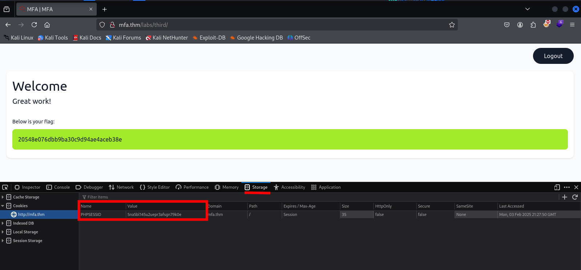The width and height of the screenshot is (581, 270).
Task: Open the Performance tab
Action: tap(192, 187)
